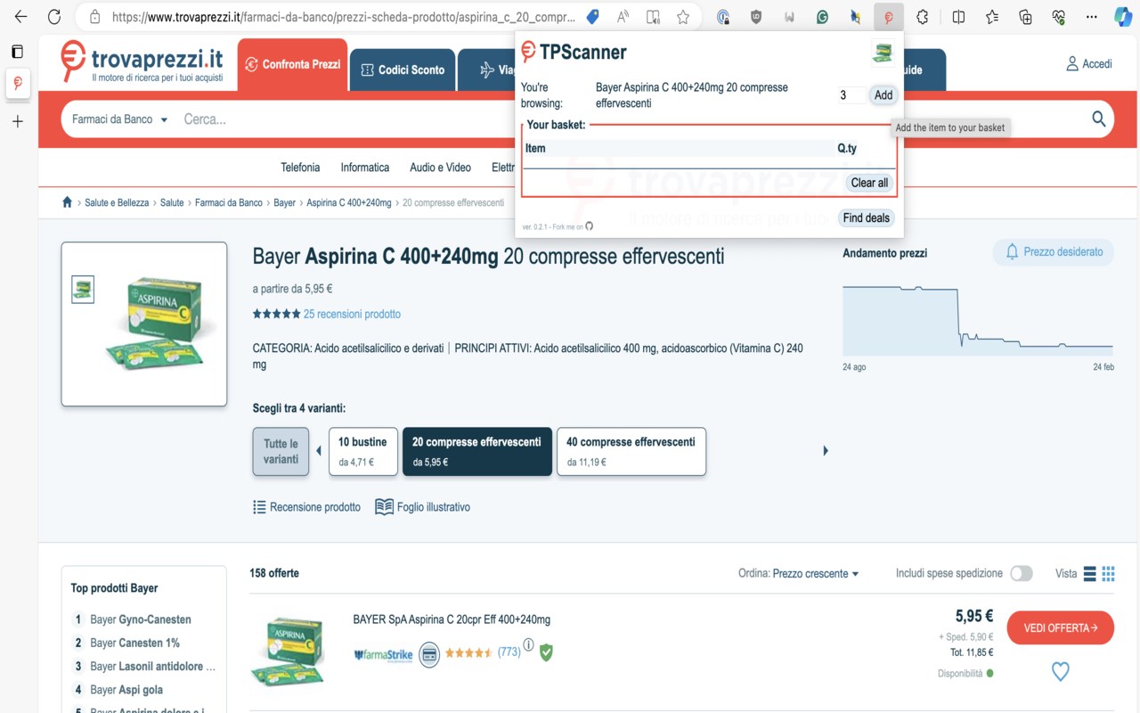
Task: Select the small product thumbnail image
Action: pos(83,290)
